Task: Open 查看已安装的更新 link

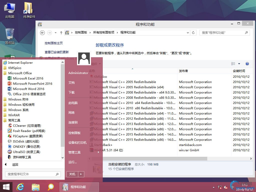Action: pyautogui.click(x=57, y=52)
